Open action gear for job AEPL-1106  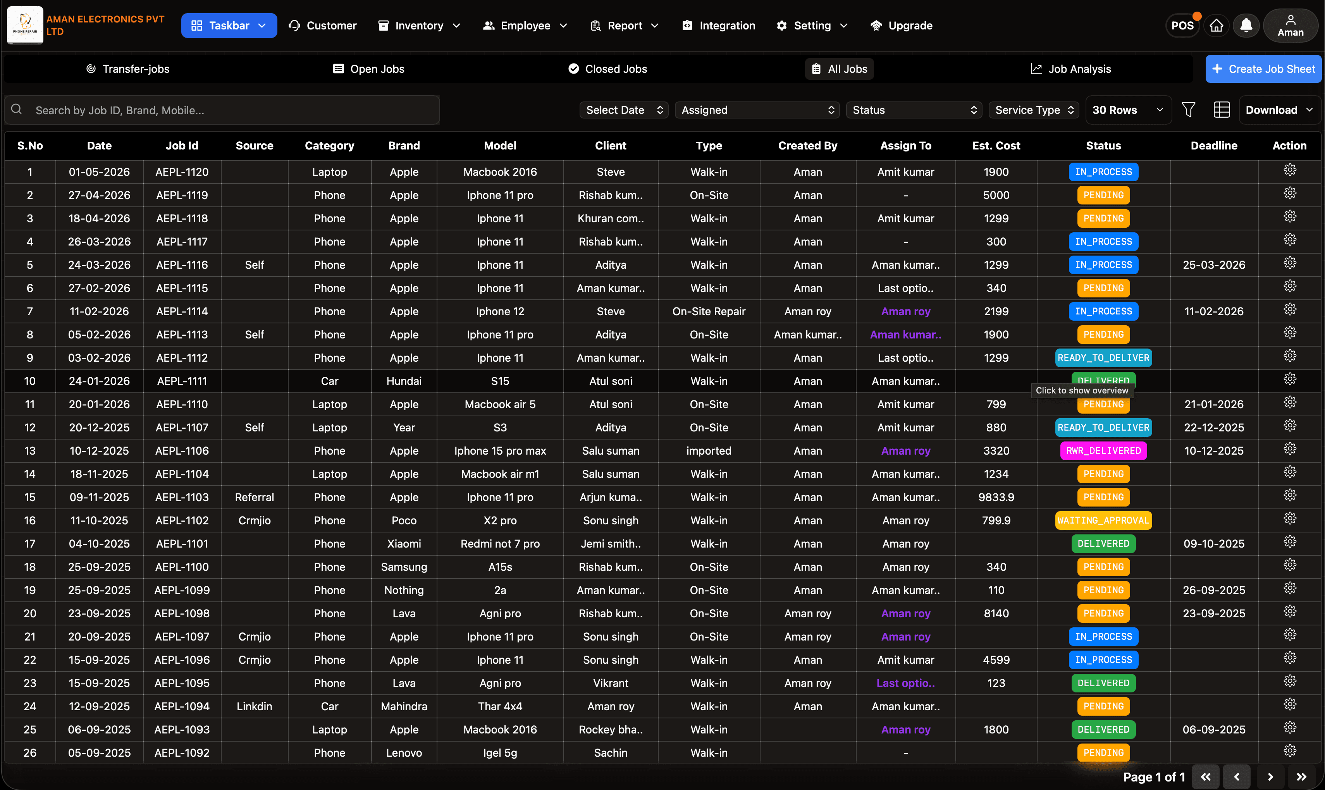tap(1289, 449)
